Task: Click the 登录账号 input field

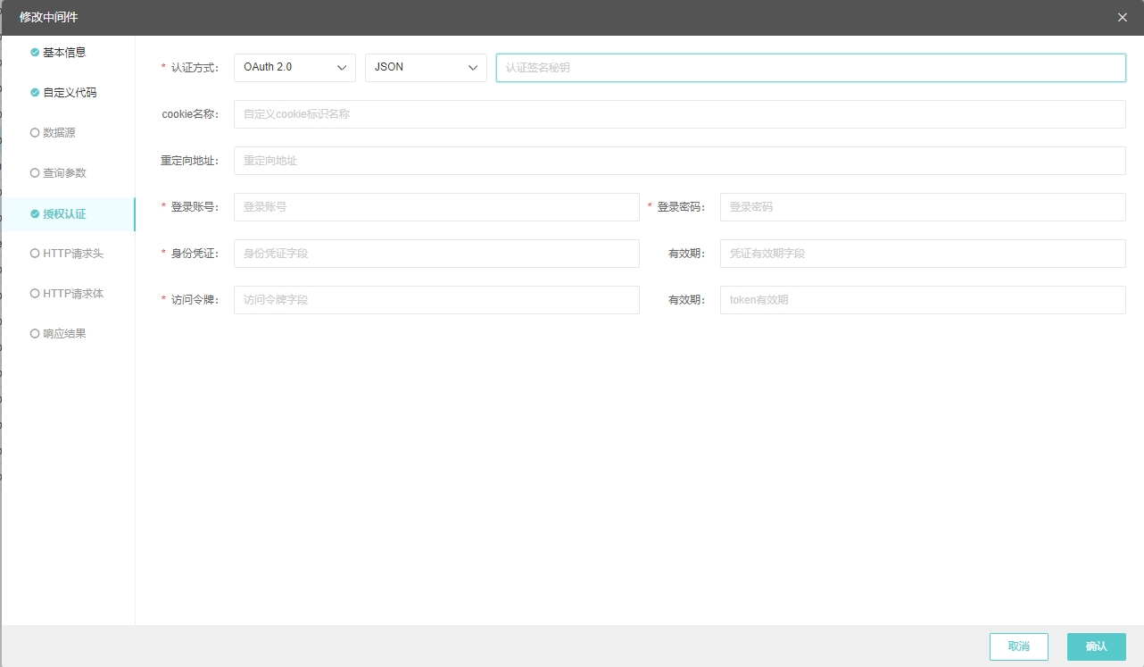Action: [436, 207]
